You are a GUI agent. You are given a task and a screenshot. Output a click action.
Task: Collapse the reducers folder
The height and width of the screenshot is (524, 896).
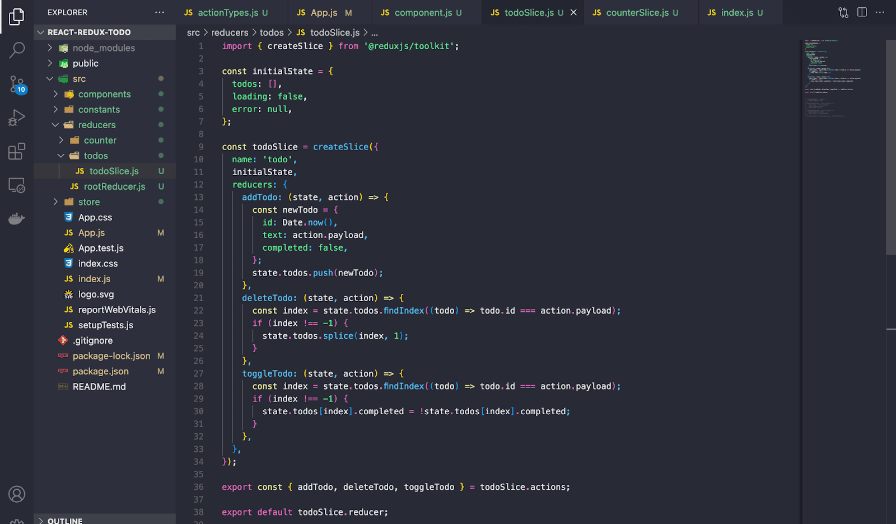click(105, 125)
